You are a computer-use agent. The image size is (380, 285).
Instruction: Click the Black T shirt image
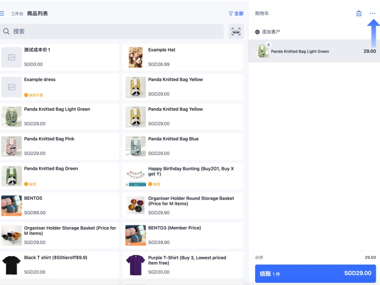(12, 265)
